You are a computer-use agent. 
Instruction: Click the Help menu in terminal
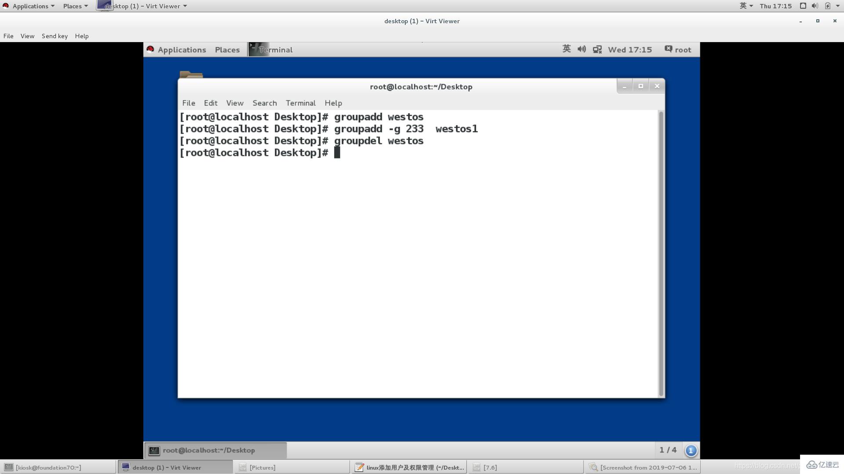click(333, 103)
